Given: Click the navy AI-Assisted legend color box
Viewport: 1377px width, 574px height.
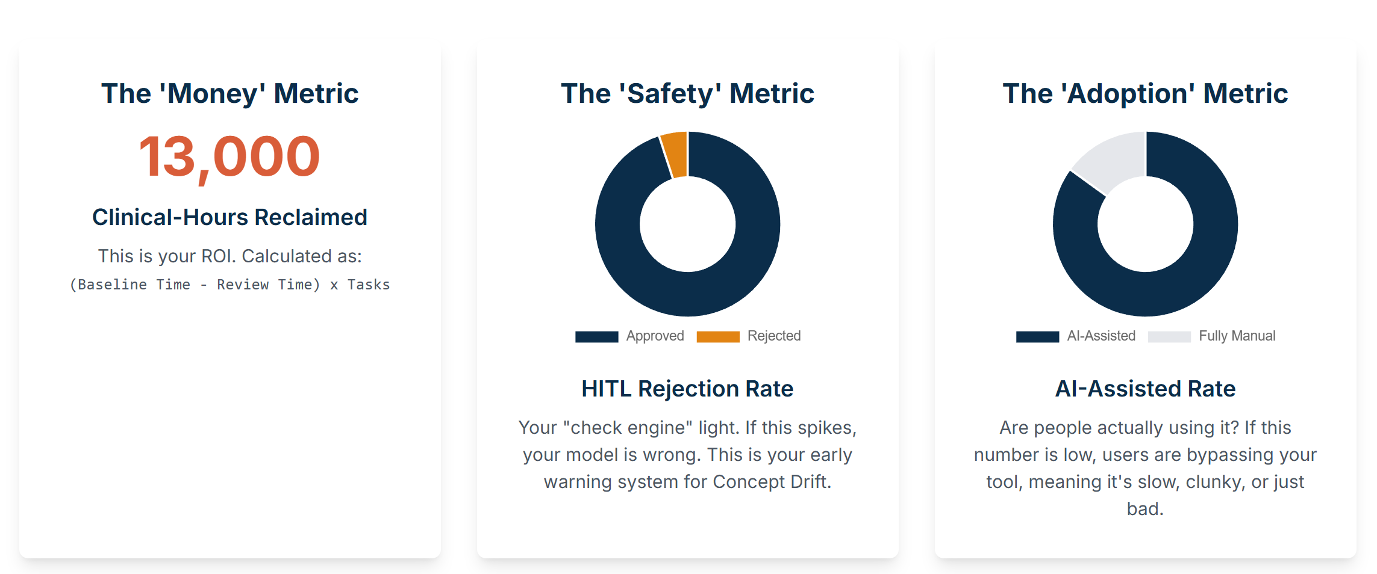Looking at the screenshot, I should pyautogui.click(x=1037, y=336).
